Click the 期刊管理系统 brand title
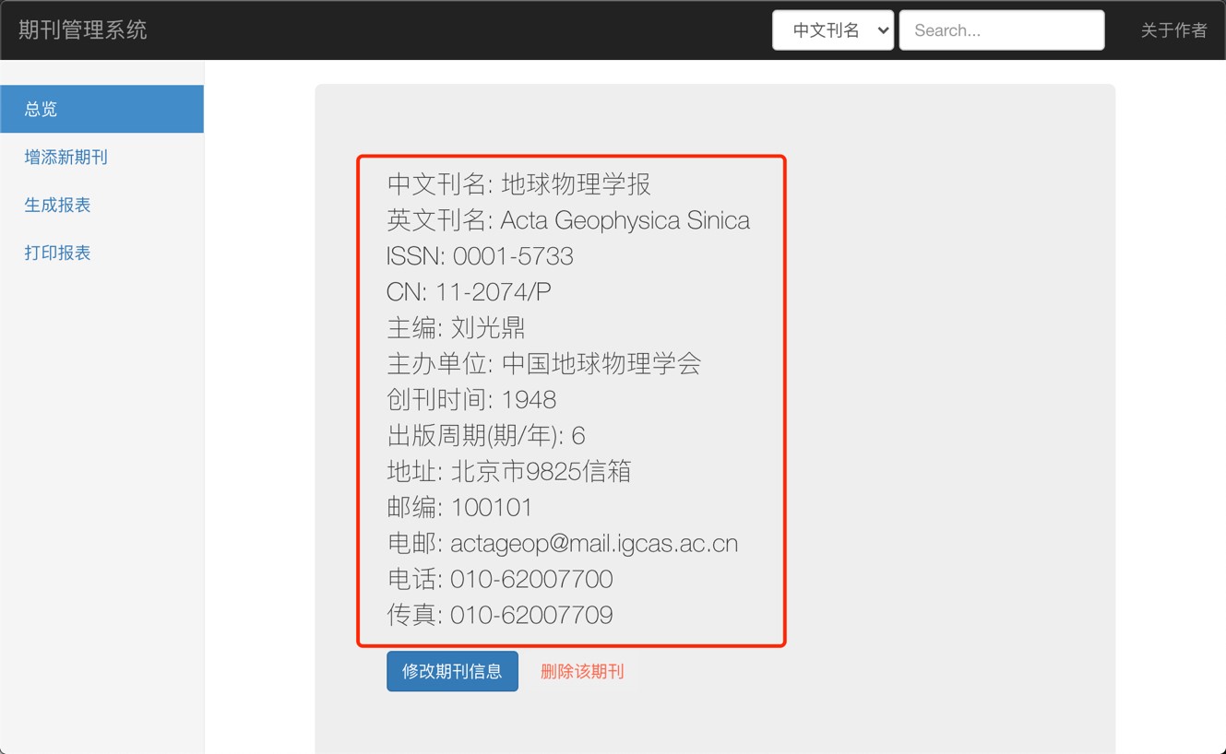1226x754 pixels. (83, 30)
